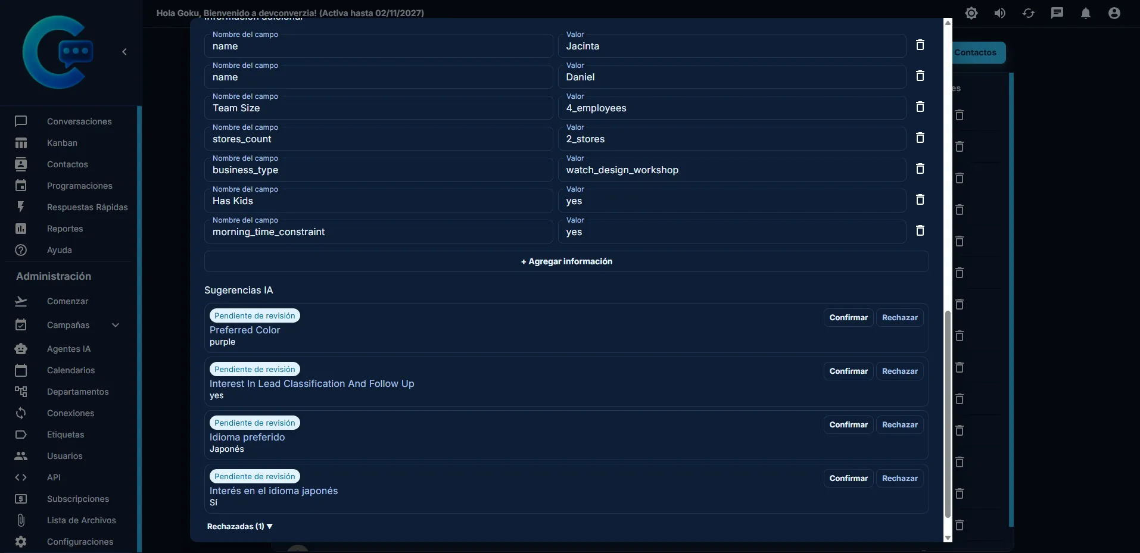This screenshot has width=1140, height=553.
Task: Confirm the Preferred Color suggestion
Action: [848, 317]
